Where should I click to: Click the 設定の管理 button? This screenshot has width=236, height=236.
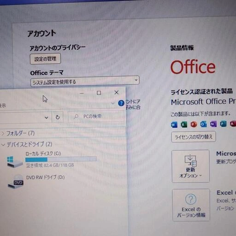[x=45, y=59]
